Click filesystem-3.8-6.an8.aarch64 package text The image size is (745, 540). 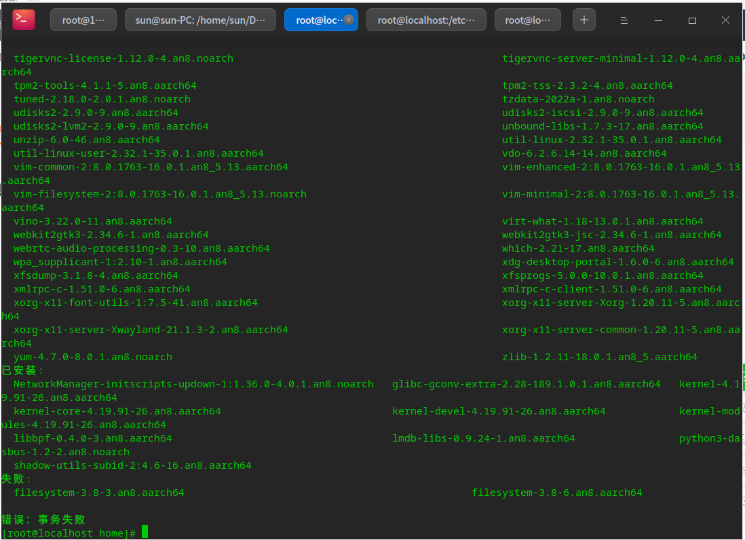tap(556, 493)
